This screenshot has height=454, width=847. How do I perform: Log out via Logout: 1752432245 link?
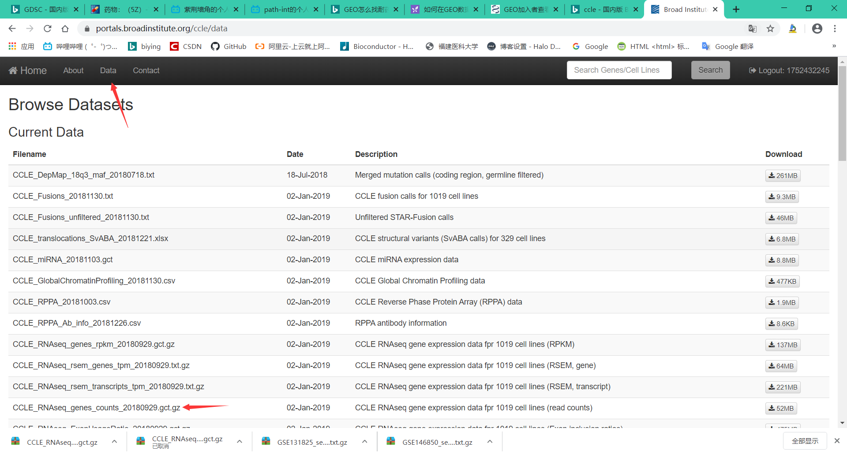[x=789, y=71]
